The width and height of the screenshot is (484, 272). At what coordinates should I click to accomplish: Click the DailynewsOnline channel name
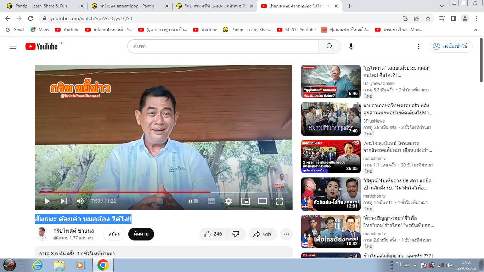click(x=379, y=84)
